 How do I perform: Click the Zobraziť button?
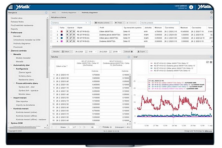click(x=128, y=51)
